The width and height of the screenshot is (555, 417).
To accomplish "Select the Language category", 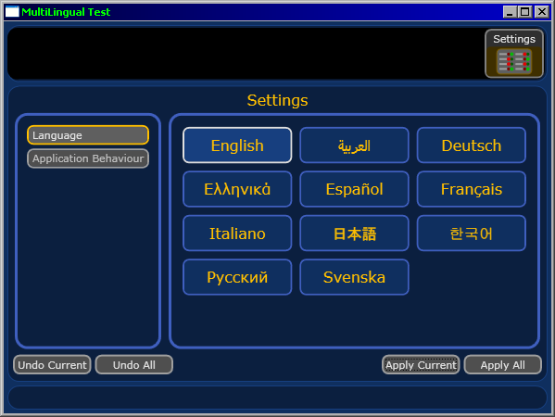I will [88, 135].
